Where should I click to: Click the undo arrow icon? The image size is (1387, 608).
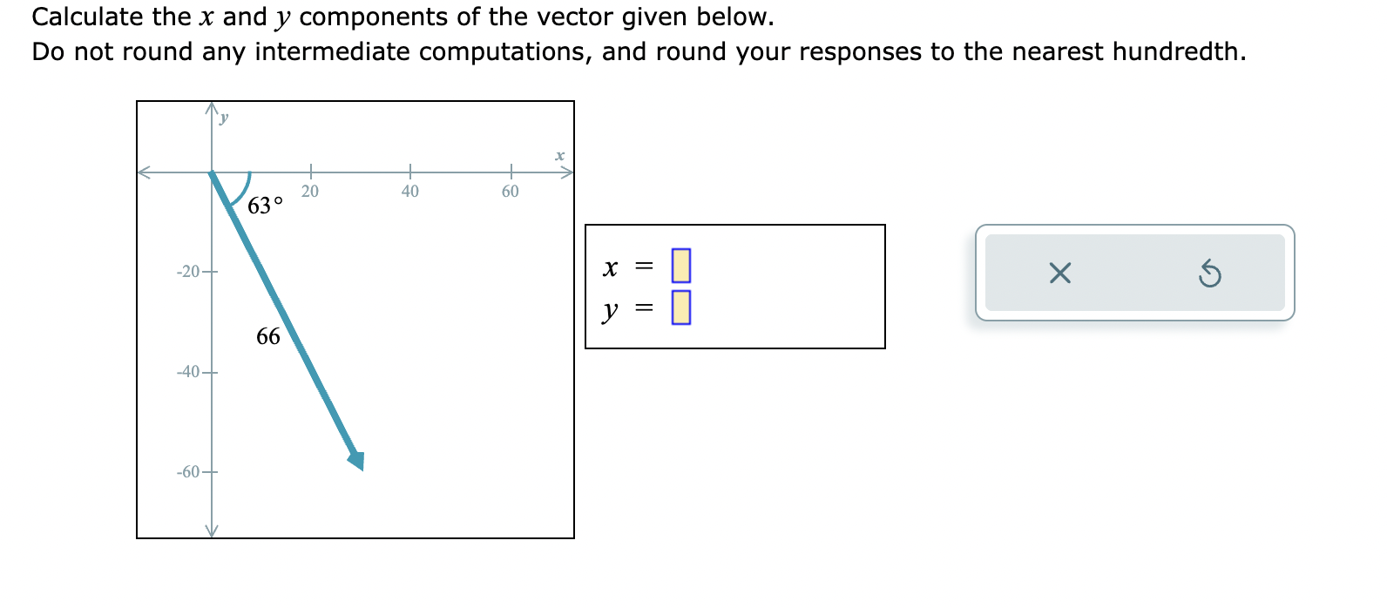pyautogui.click(x=1211, y=274)
